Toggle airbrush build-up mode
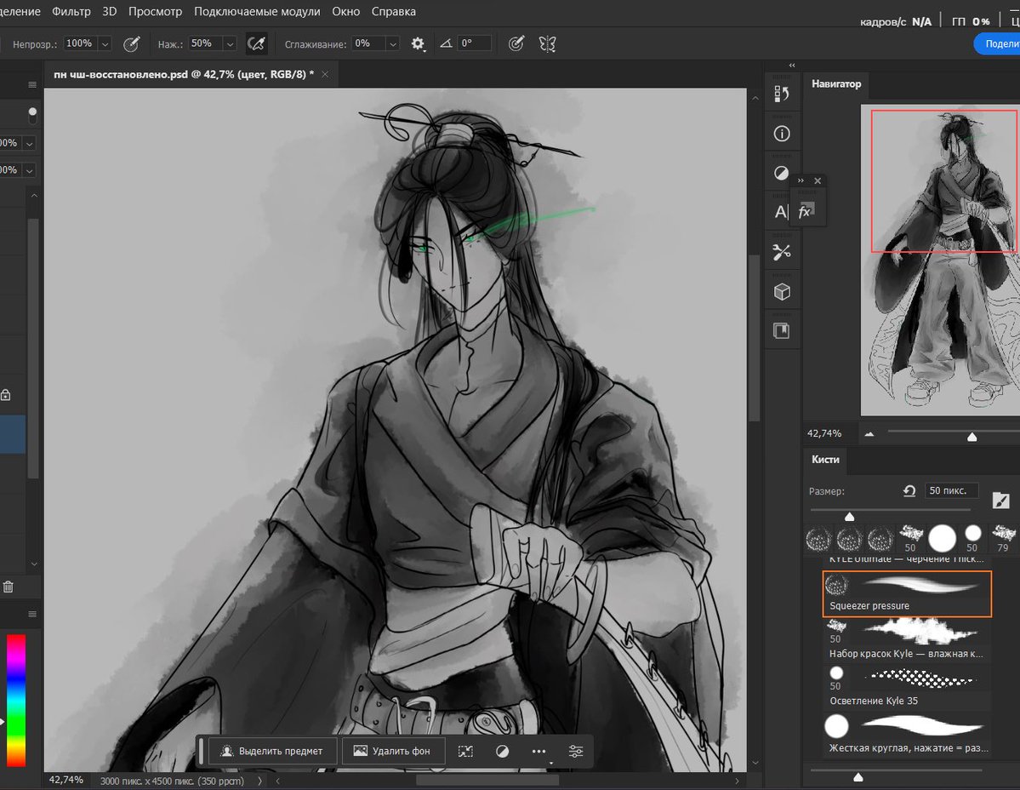The width and height of the screenshot is (1020, 790). pyautogui.click(x=256, y=43)
